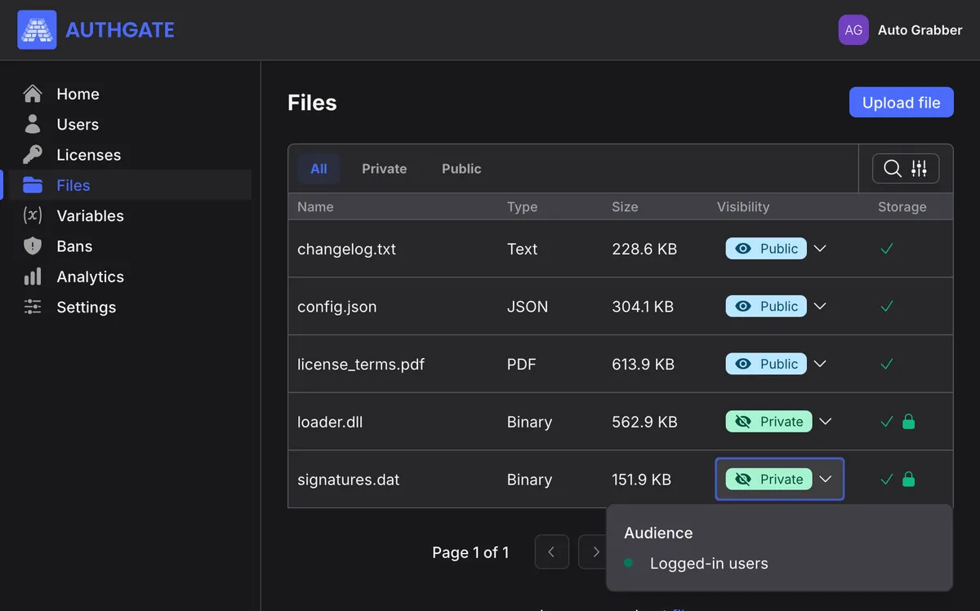
Task: Click the Upload file button
Action: click(901, 102)
